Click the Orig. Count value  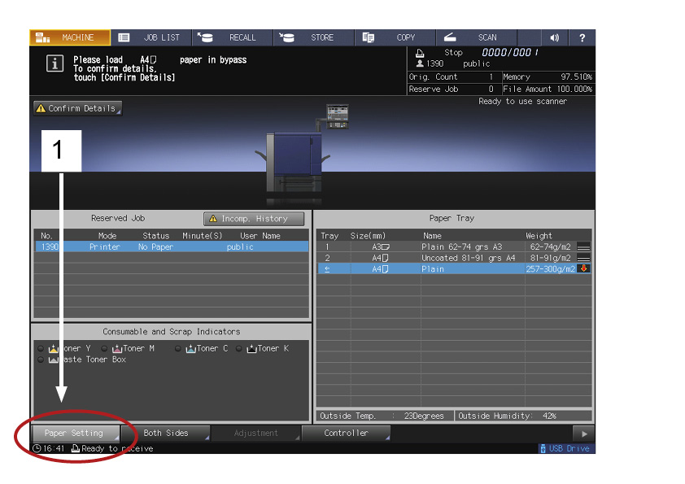(x=491, y=77)
